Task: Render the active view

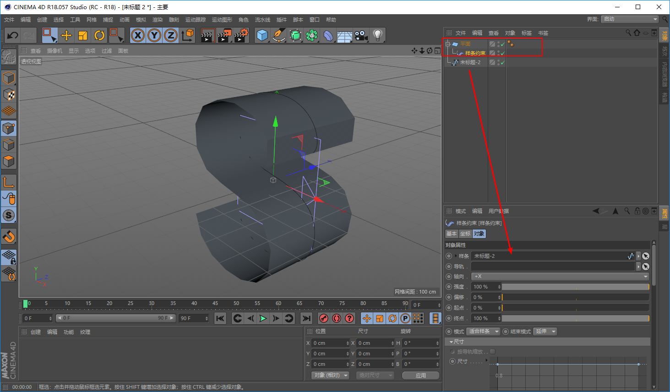Action: point(207,35)
